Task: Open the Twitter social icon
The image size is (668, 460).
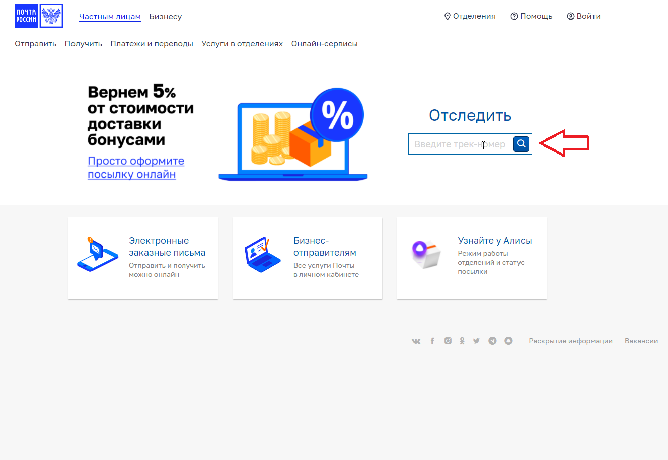Action: pos(476,341)
